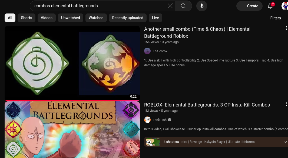Click the '15K views • 3 years ago' text

coord(161,42)
